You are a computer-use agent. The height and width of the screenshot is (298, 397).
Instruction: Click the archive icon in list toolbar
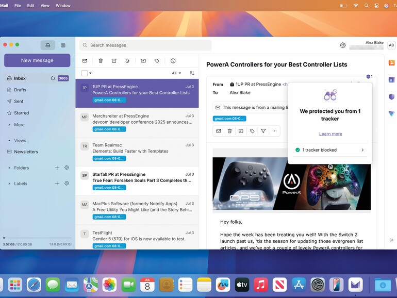114,61
